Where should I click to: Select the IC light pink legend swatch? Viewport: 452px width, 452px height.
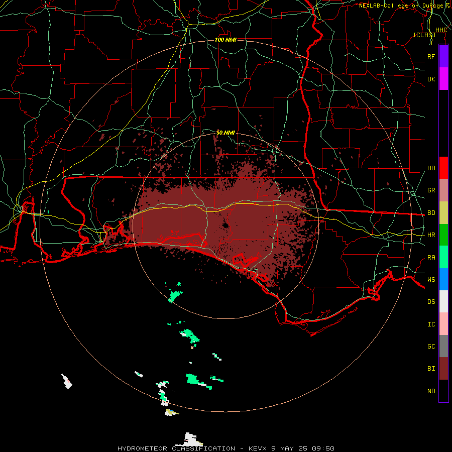443,324
